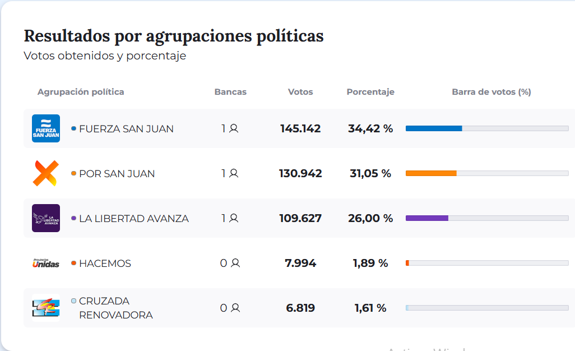The width and height of the screenshot is (575, 351).
Task: Click the seat person icon for Hacemos
Action: (x=235, y=263)
